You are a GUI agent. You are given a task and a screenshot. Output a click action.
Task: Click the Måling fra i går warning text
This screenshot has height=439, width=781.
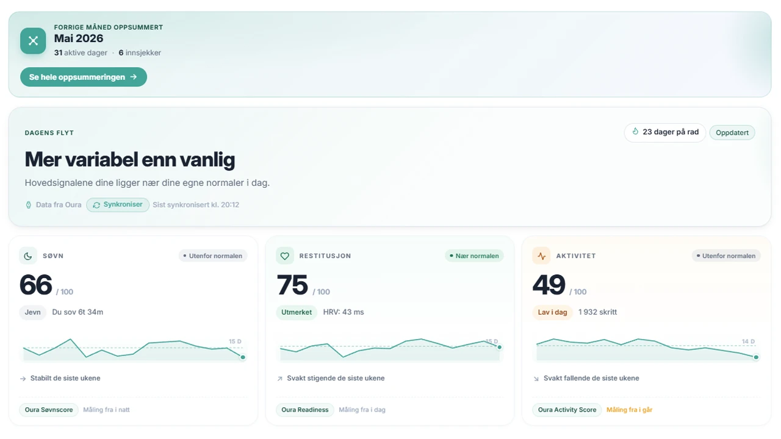(629, 410)
